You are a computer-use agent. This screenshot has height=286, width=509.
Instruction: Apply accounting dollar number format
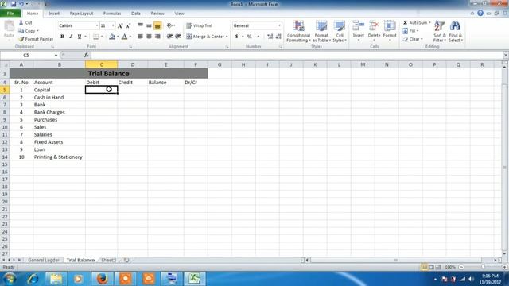point(237,37)
